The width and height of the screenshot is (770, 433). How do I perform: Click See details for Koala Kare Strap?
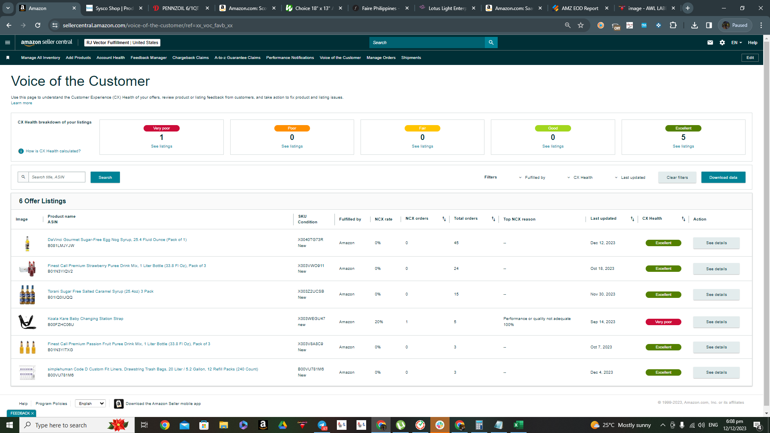716,322
